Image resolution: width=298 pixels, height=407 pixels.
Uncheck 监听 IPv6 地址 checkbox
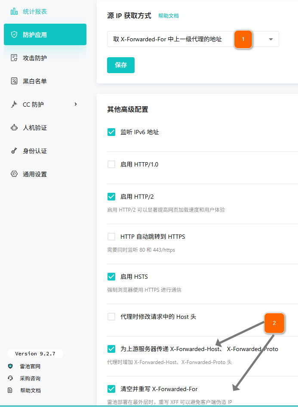(x=111, y=132)
